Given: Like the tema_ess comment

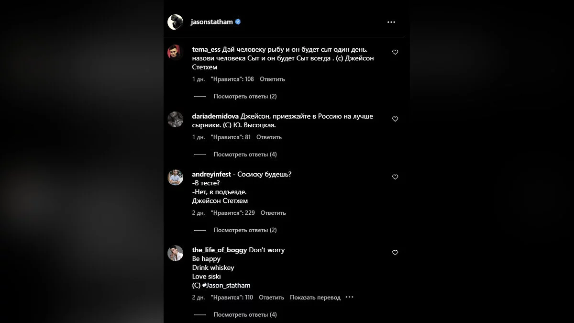Looking at the screenshot, I should pyautogui.click(x=395, y=52).
